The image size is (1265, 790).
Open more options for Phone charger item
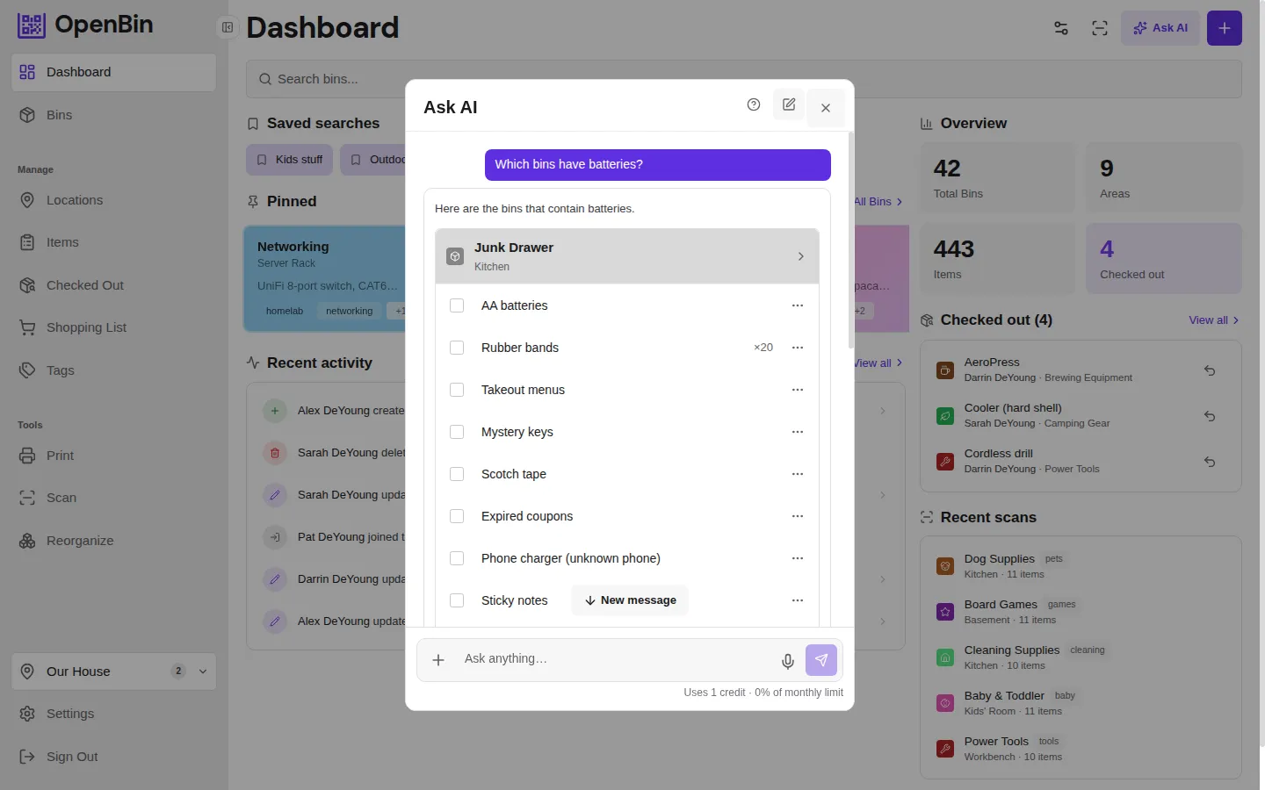798,558
